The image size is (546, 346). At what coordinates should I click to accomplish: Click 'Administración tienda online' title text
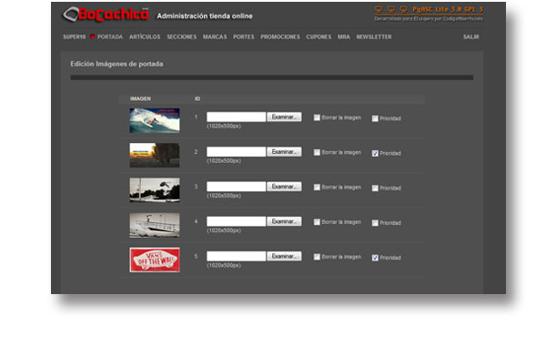click(x=205, y=16)
